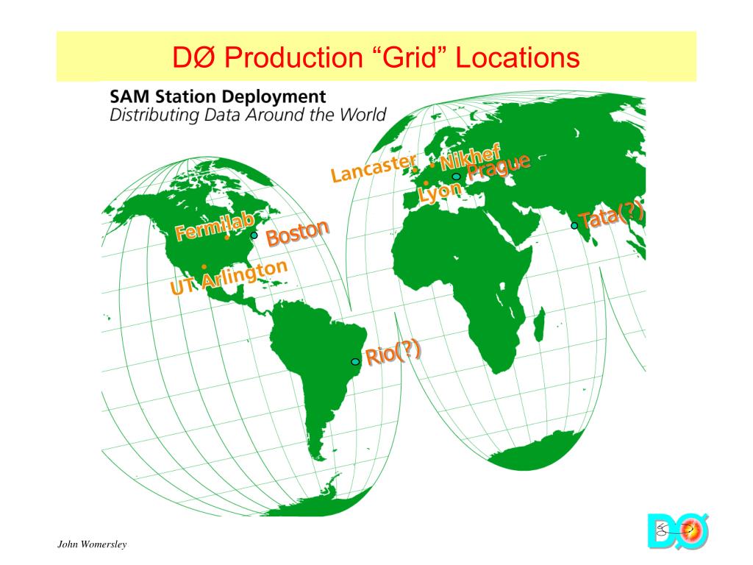The image size is (753, 565).
Task: Click the 'Lyon' label on map
Action: [440, 193]
